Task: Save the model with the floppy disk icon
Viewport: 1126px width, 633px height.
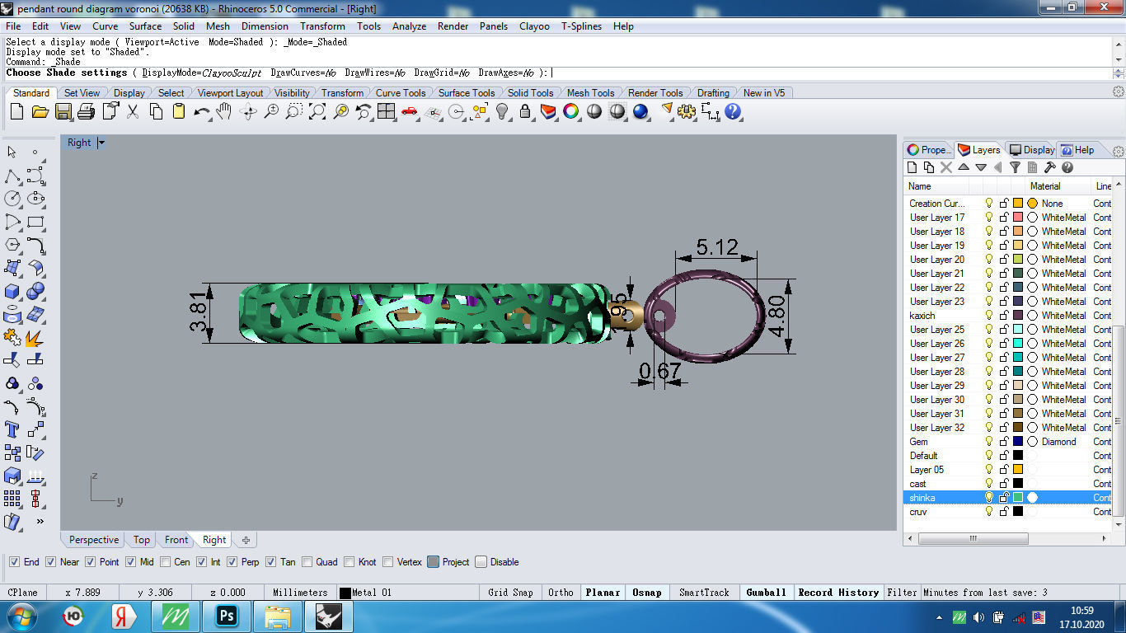Action: pos(63,111)
